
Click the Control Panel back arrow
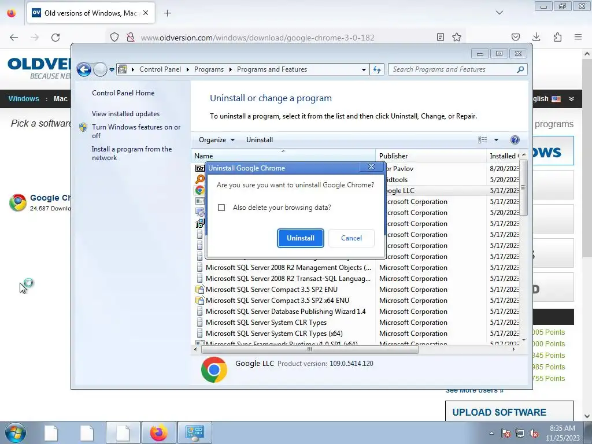point(84,69)
